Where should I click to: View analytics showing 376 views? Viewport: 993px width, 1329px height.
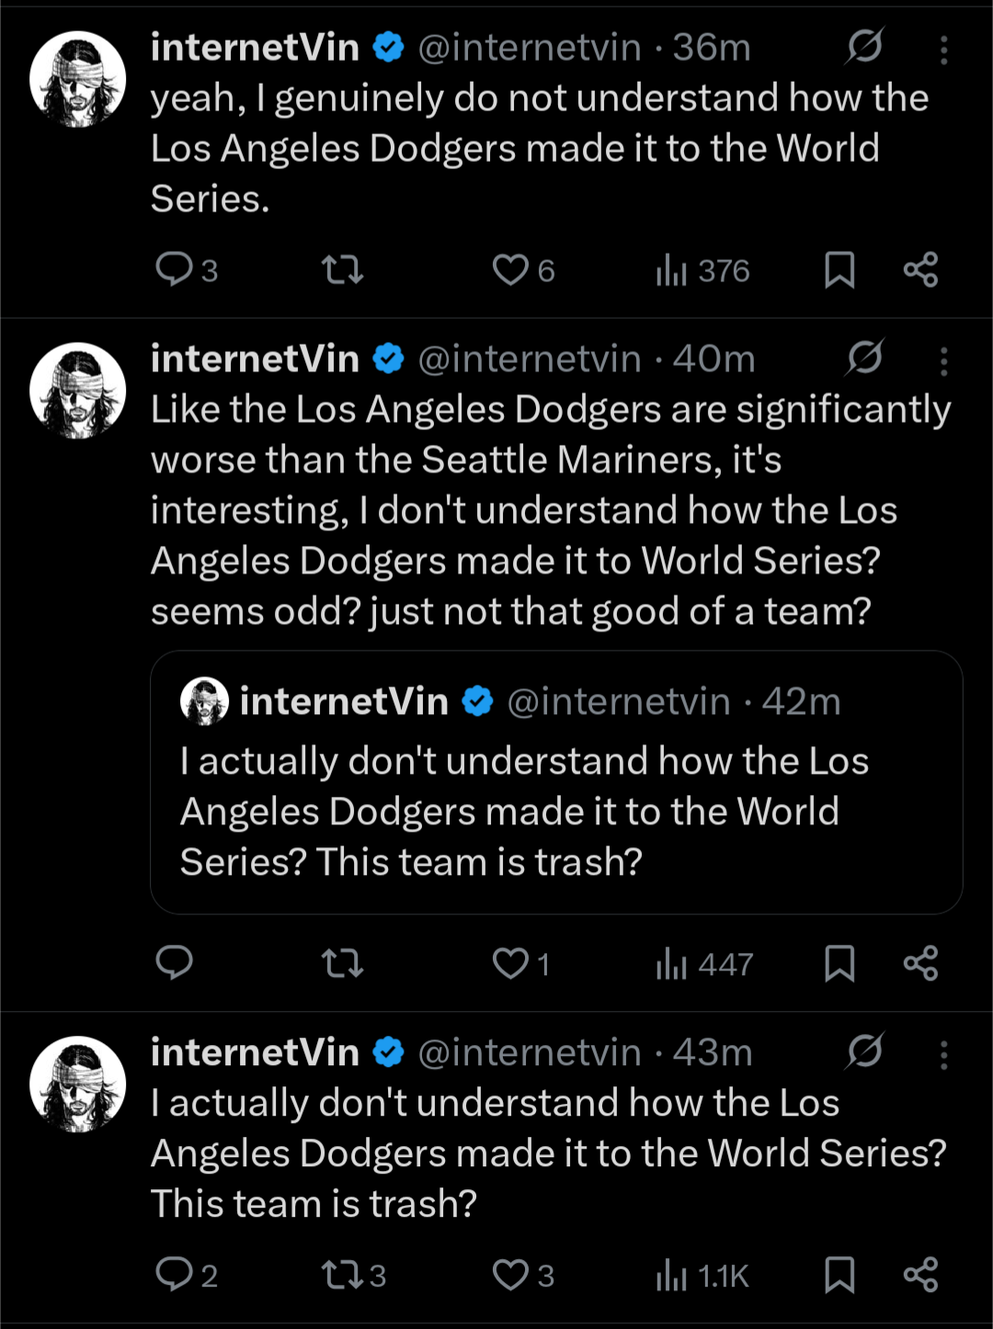[x=702, y=271]
